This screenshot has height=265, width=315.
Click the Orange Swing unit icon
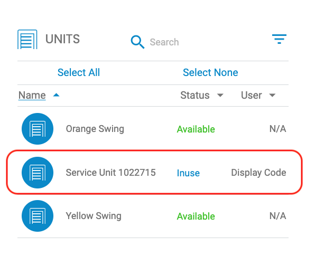(x=38, y=129)
